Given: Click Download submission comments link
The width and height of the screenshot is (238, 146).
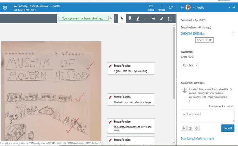Looking at the screenshot, I should coord(197,138).
